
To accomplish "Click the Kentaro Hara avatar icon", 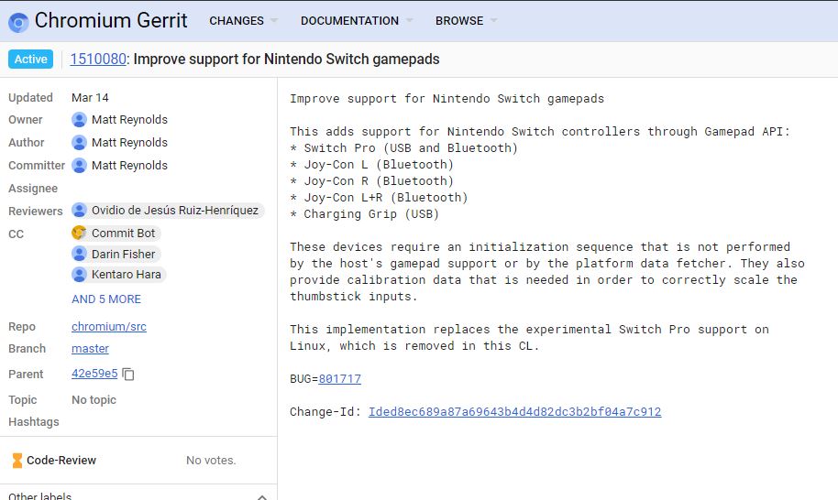I will (x=80, y=275).
